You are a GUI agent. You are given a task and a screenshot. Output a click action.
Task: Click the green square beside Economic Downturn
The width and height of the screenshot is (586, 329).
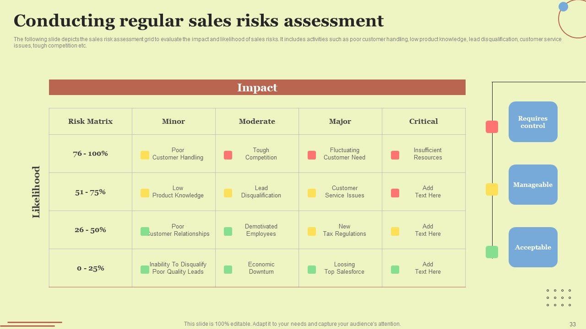tap(228, 270)
